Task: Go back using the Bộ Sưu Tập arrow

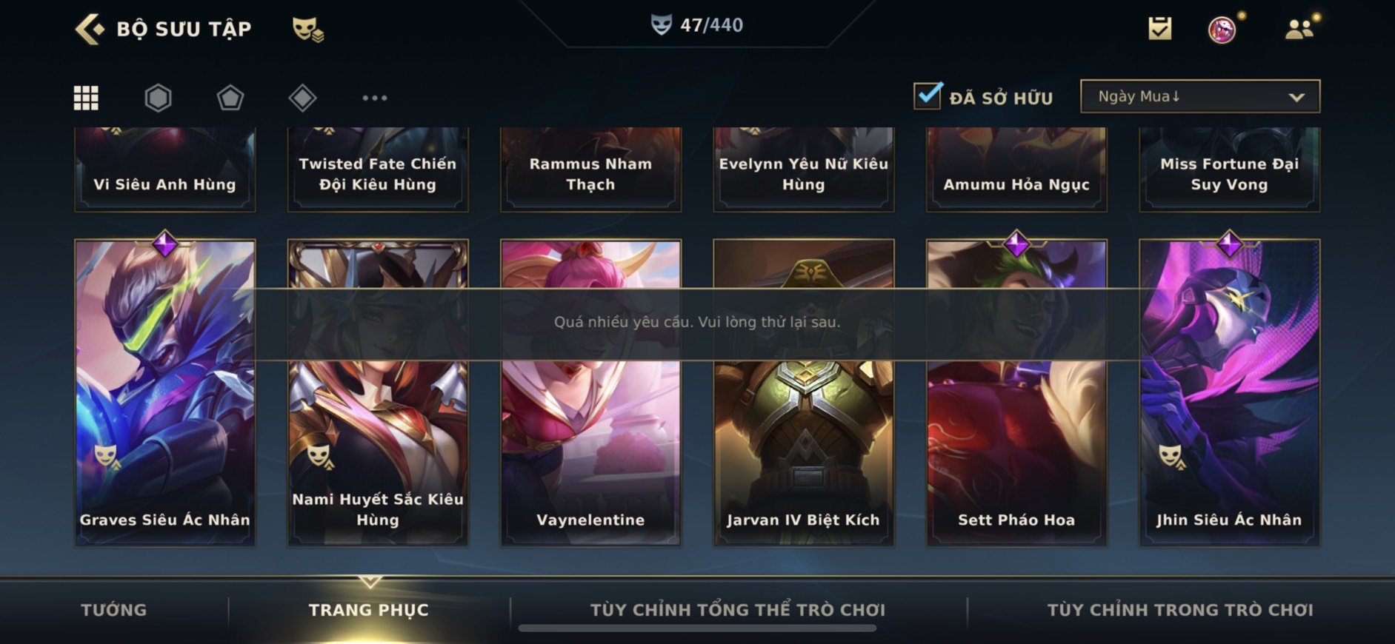Action: 90,29
